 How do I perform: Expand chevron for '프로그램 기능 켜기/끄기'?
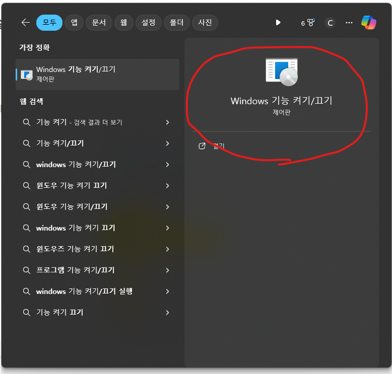[167, 270]
